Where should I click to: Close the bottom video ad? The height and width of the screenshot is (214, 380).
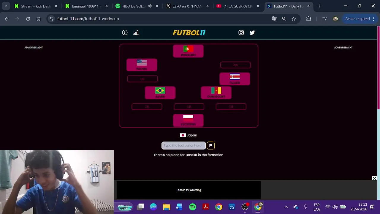[x=374, y=178]
